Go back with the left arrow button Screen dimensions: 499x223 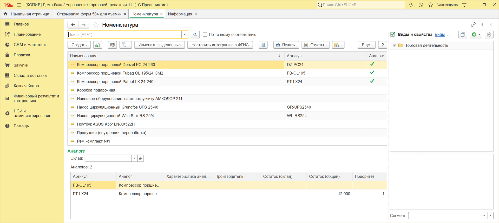(73, 25)
